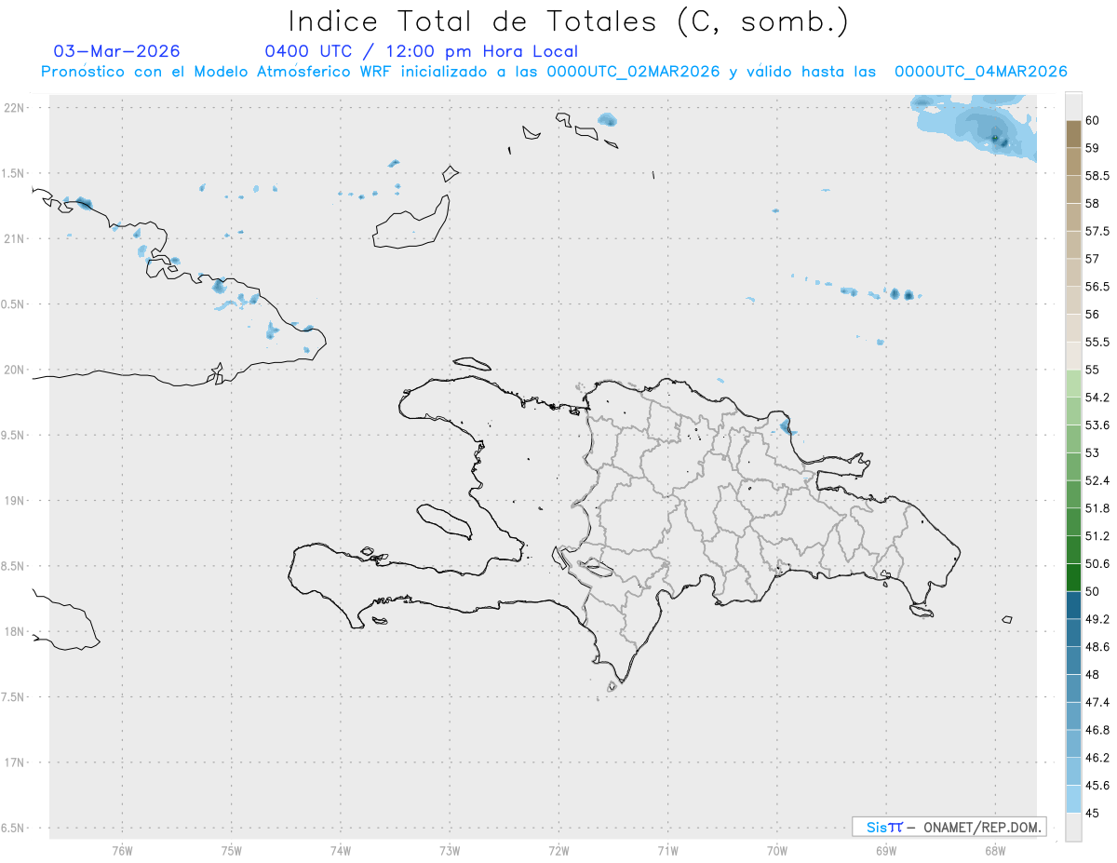Click the '18N' latitude axis label
This screenshot has width=1117, height=863.
tap(15, 631)
